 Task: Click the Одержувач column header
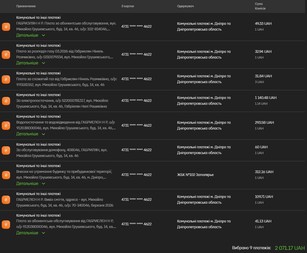pyautogui.click(x=185, y=6)
